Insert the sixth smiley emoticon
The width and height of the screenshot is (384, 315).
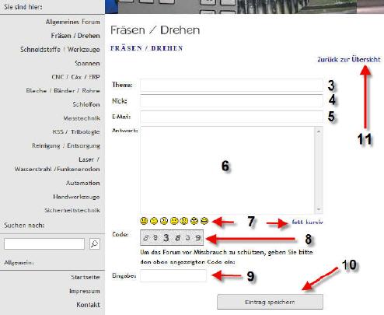click(194, 221)
